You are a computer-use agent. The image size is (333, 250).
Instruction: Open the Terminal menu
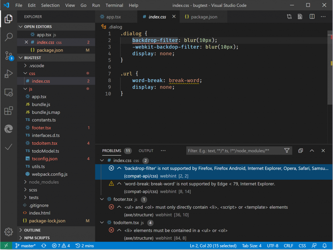pos(114,5)
